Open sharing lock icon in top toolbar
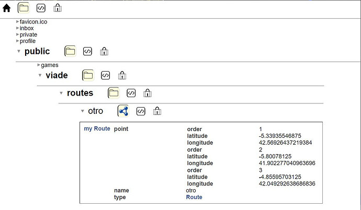The height and width of the screenshot is (210, 361). pos(57,8)
